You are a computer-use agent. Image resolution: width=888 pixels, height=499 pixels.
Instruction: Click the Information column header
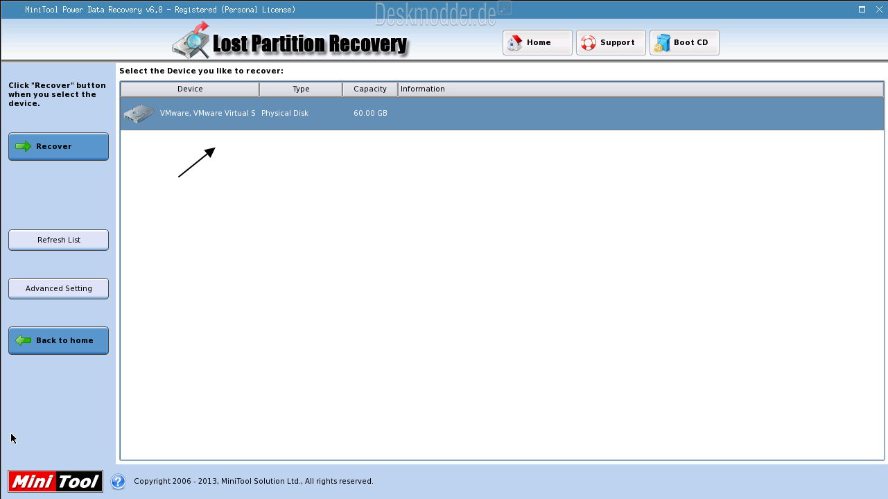[x=641, y=89]
